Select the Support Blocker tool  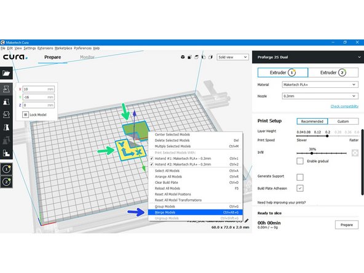[x=6, y=152]
